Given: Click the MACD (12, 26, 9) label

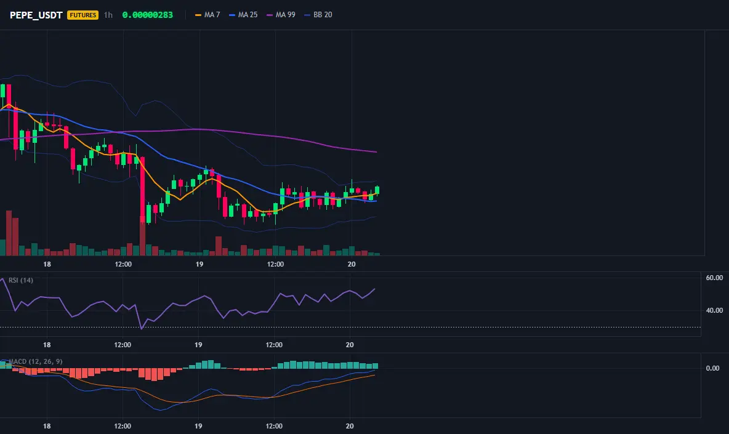Looking at the screenshot, I should pyautogui.click(x=35, y=361).
